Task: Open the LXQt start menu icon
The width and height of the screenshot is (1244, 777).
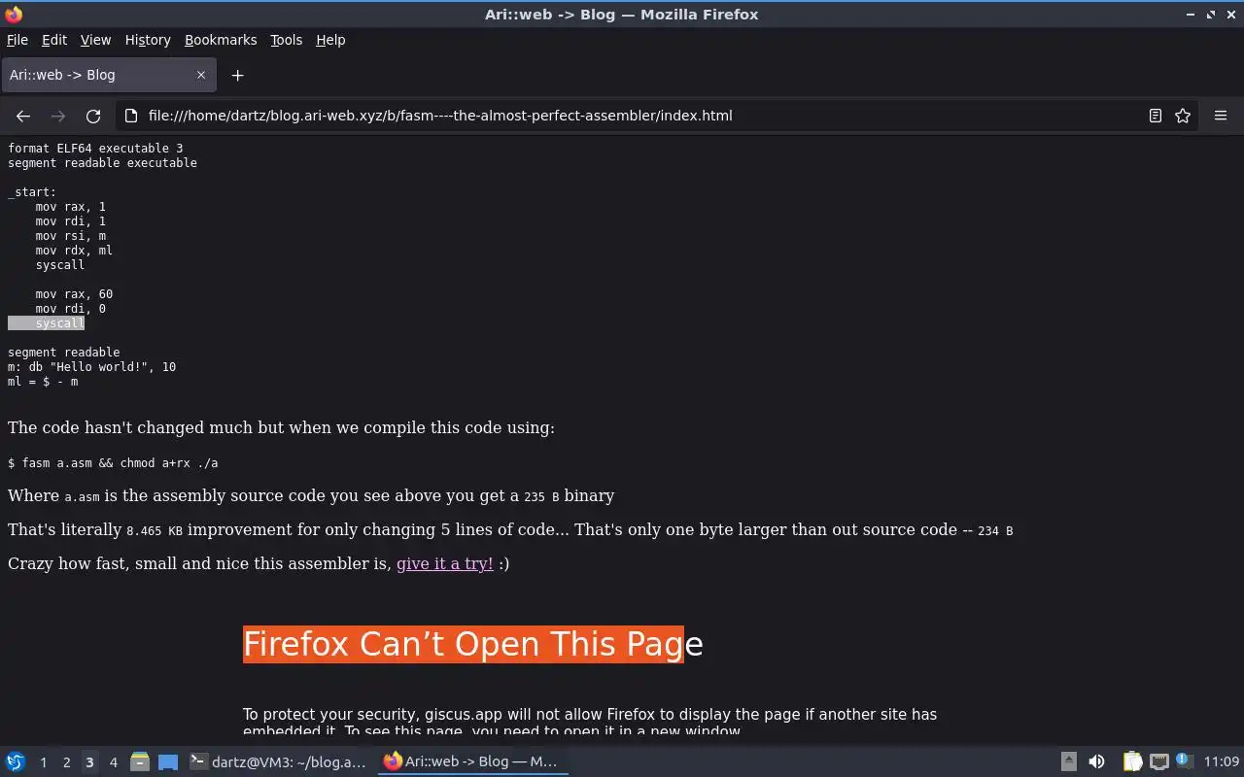Action: (16, 761)
